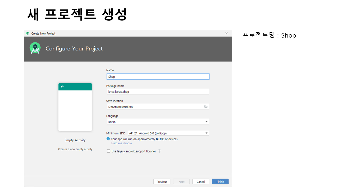Image resolution: width=349 pixels, height=196 pixels.
Task: Go back with the Previous button
Action: [162, 182]
